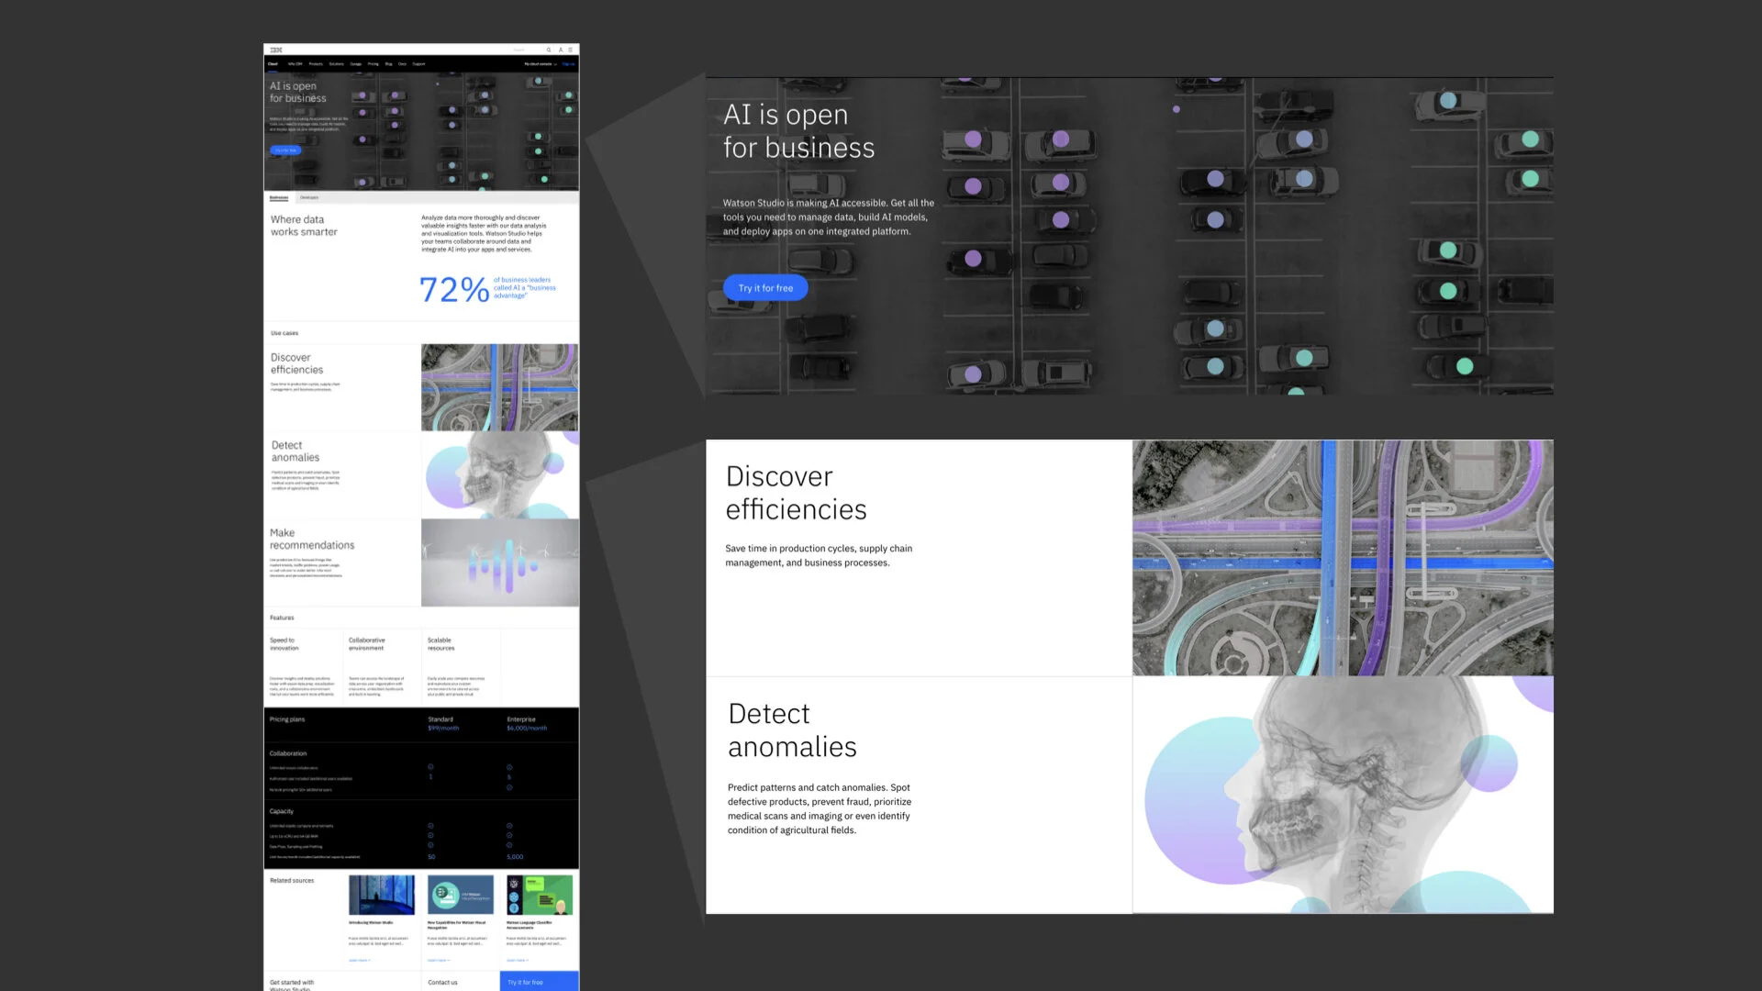Select the Businesses tab
The height and width of the screenshot is (991, 1762).
click(x=279, y=197)
